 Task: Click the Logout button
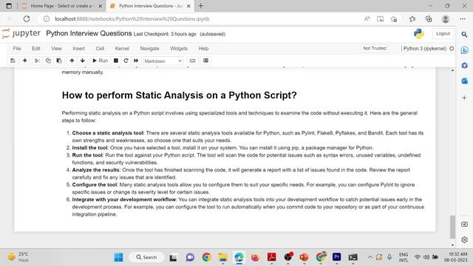443,33
